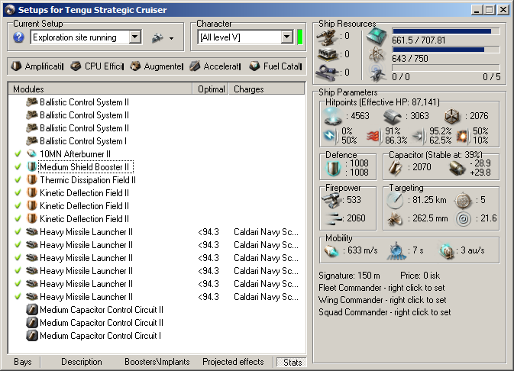Click the Charges column header

point(267,89)
